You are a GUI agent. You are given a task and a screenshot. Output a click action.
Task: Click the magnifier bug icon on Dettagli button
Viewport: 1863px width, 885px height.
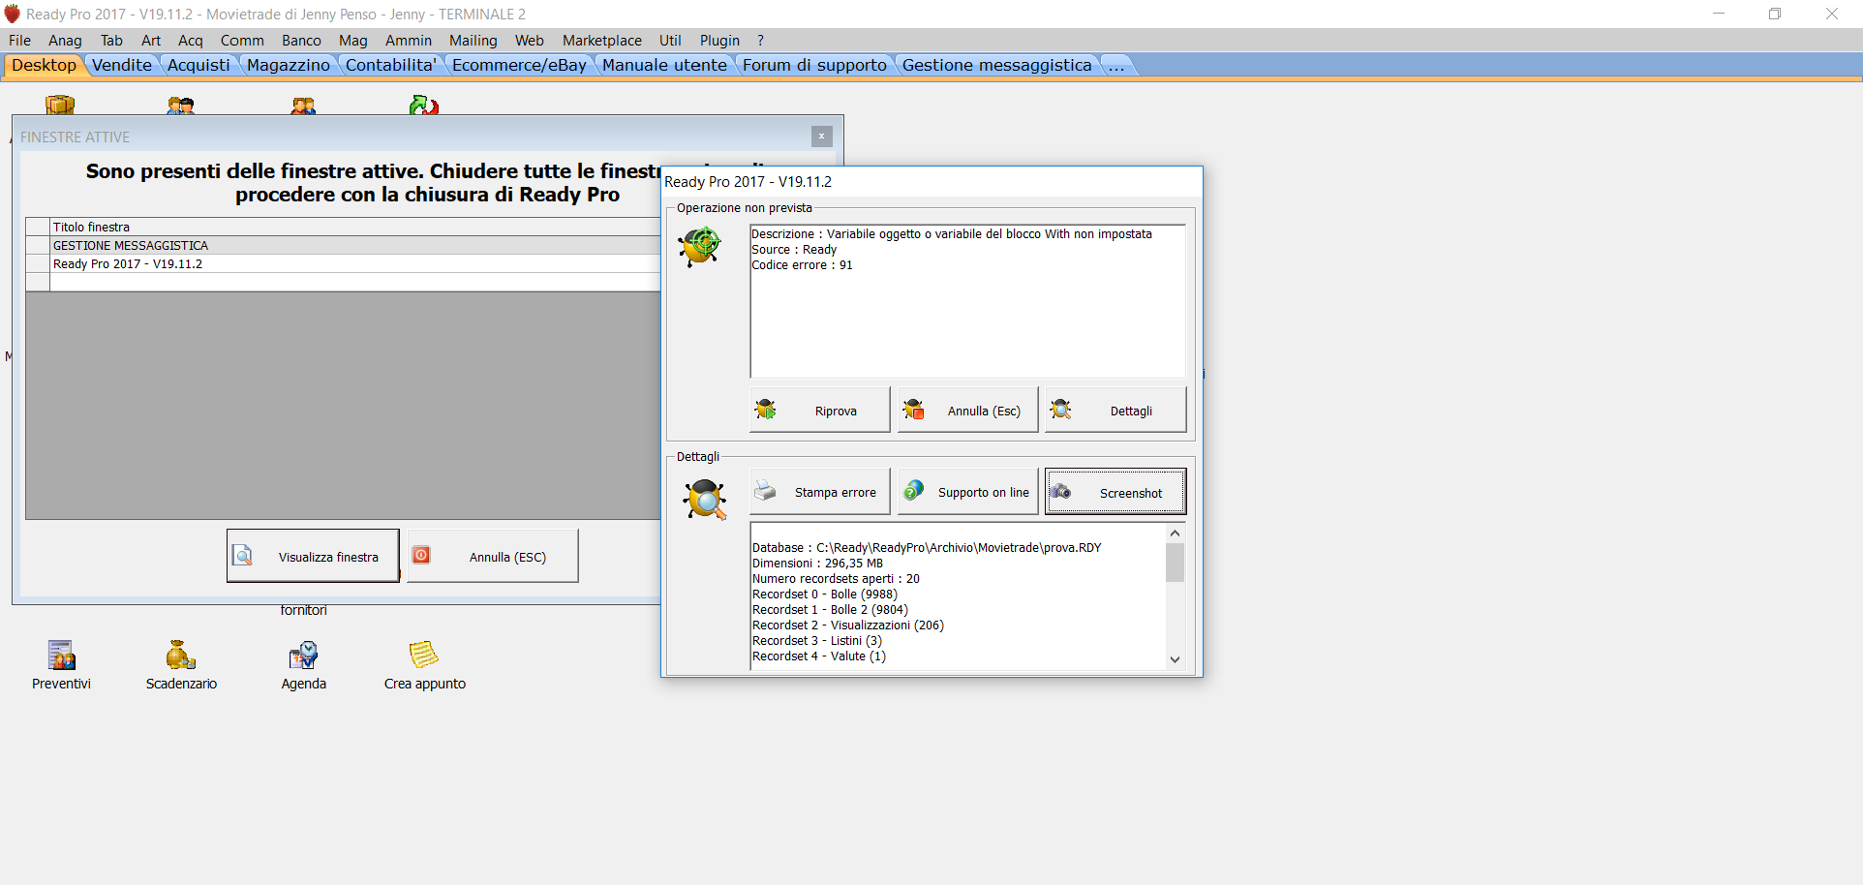click(x=1061, y=410)
